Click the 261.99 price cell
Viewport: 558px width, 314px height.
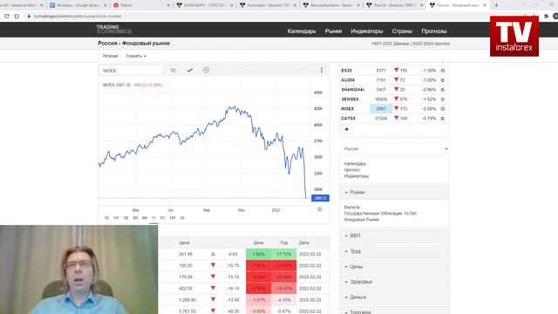point(186,254)
